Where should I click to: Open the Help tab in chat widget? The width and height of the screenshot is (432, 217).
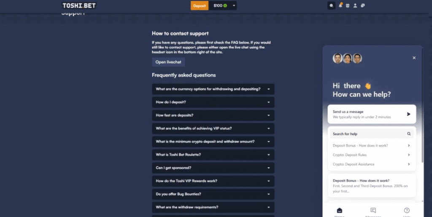(407, 211)
